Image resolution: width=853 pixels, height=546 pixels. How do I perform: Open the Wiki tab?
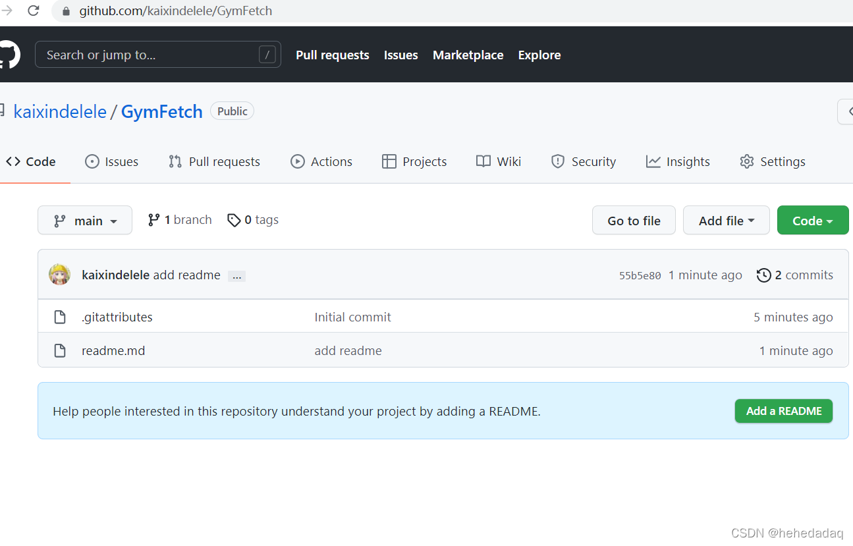tap(499, 161)
